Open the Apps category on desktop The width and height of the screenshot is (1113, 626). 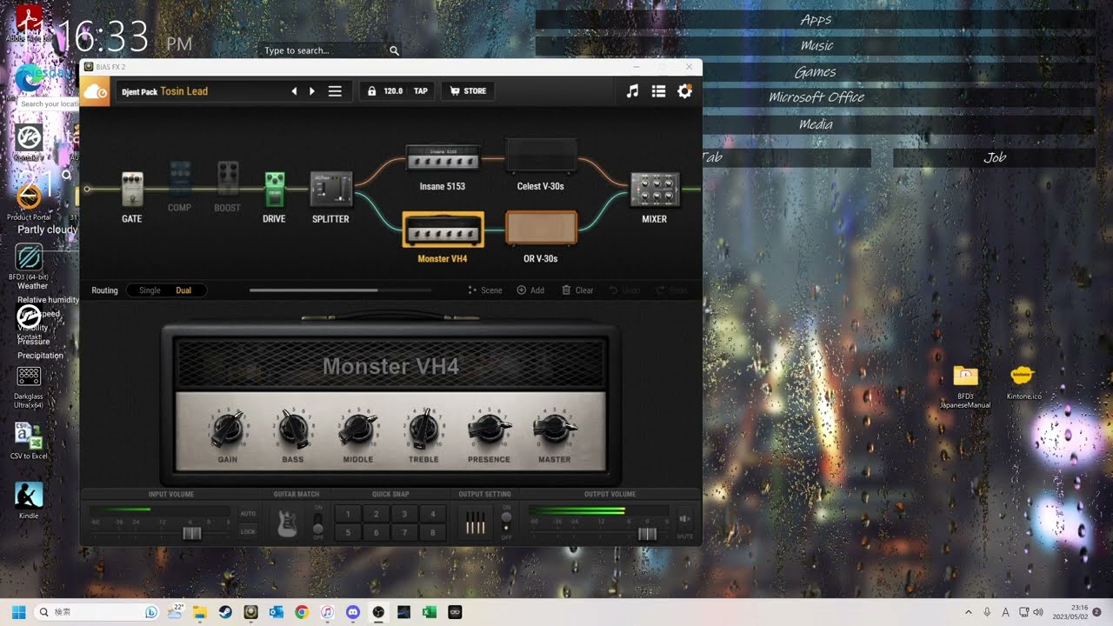[x=816, y=19]
